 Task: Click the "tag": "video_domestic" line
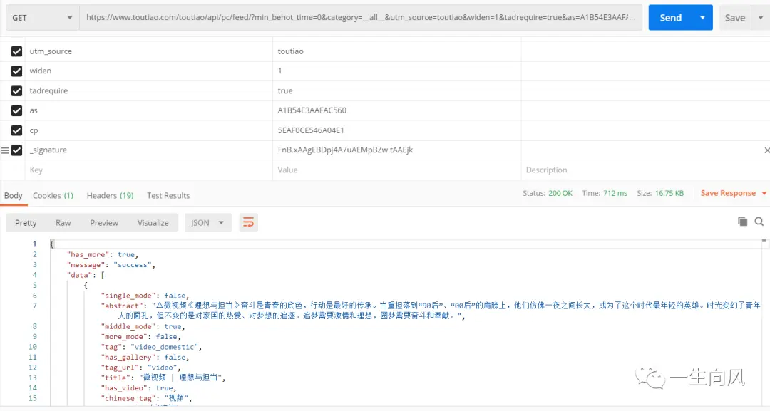[151, 347]
